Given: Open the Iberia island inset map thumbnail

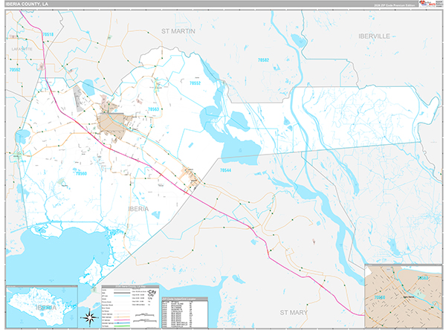Looking at the screenshot, I should [42, 307].
